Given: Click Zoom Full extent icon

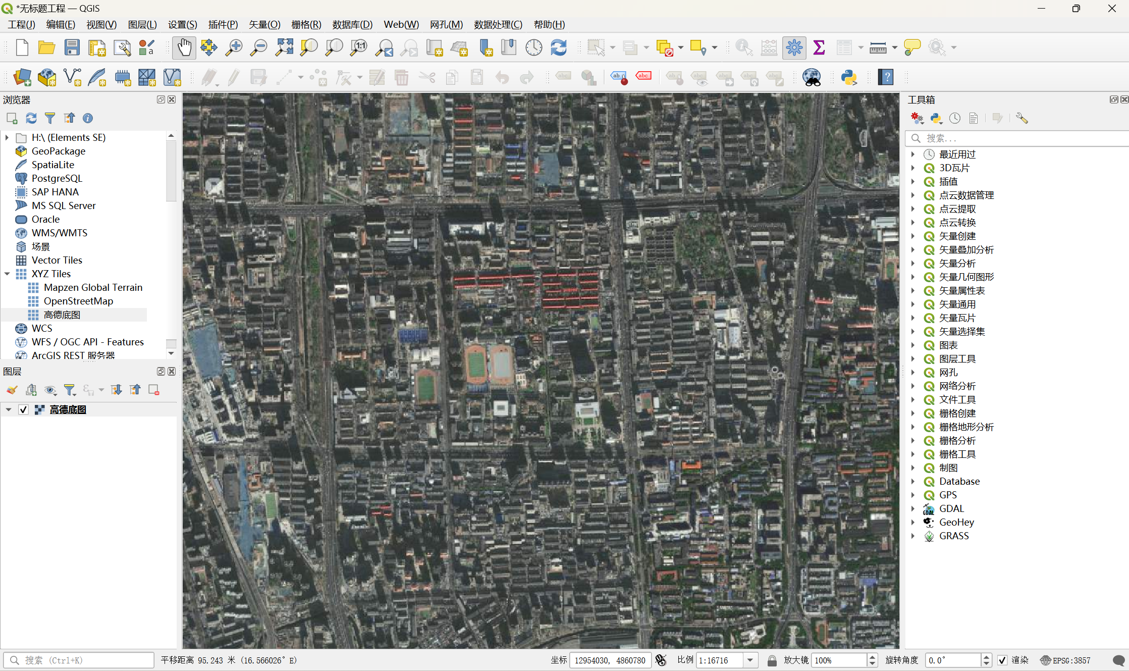Looking at the screenshot, I should point(284,48).
